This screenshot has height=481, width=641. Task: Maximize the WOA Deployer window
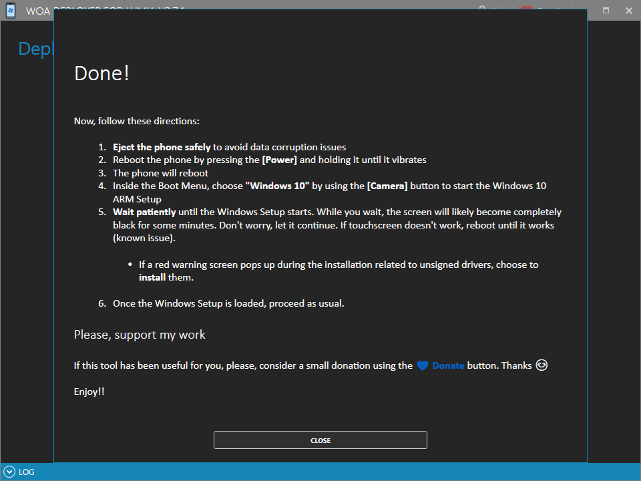point(606,11)
